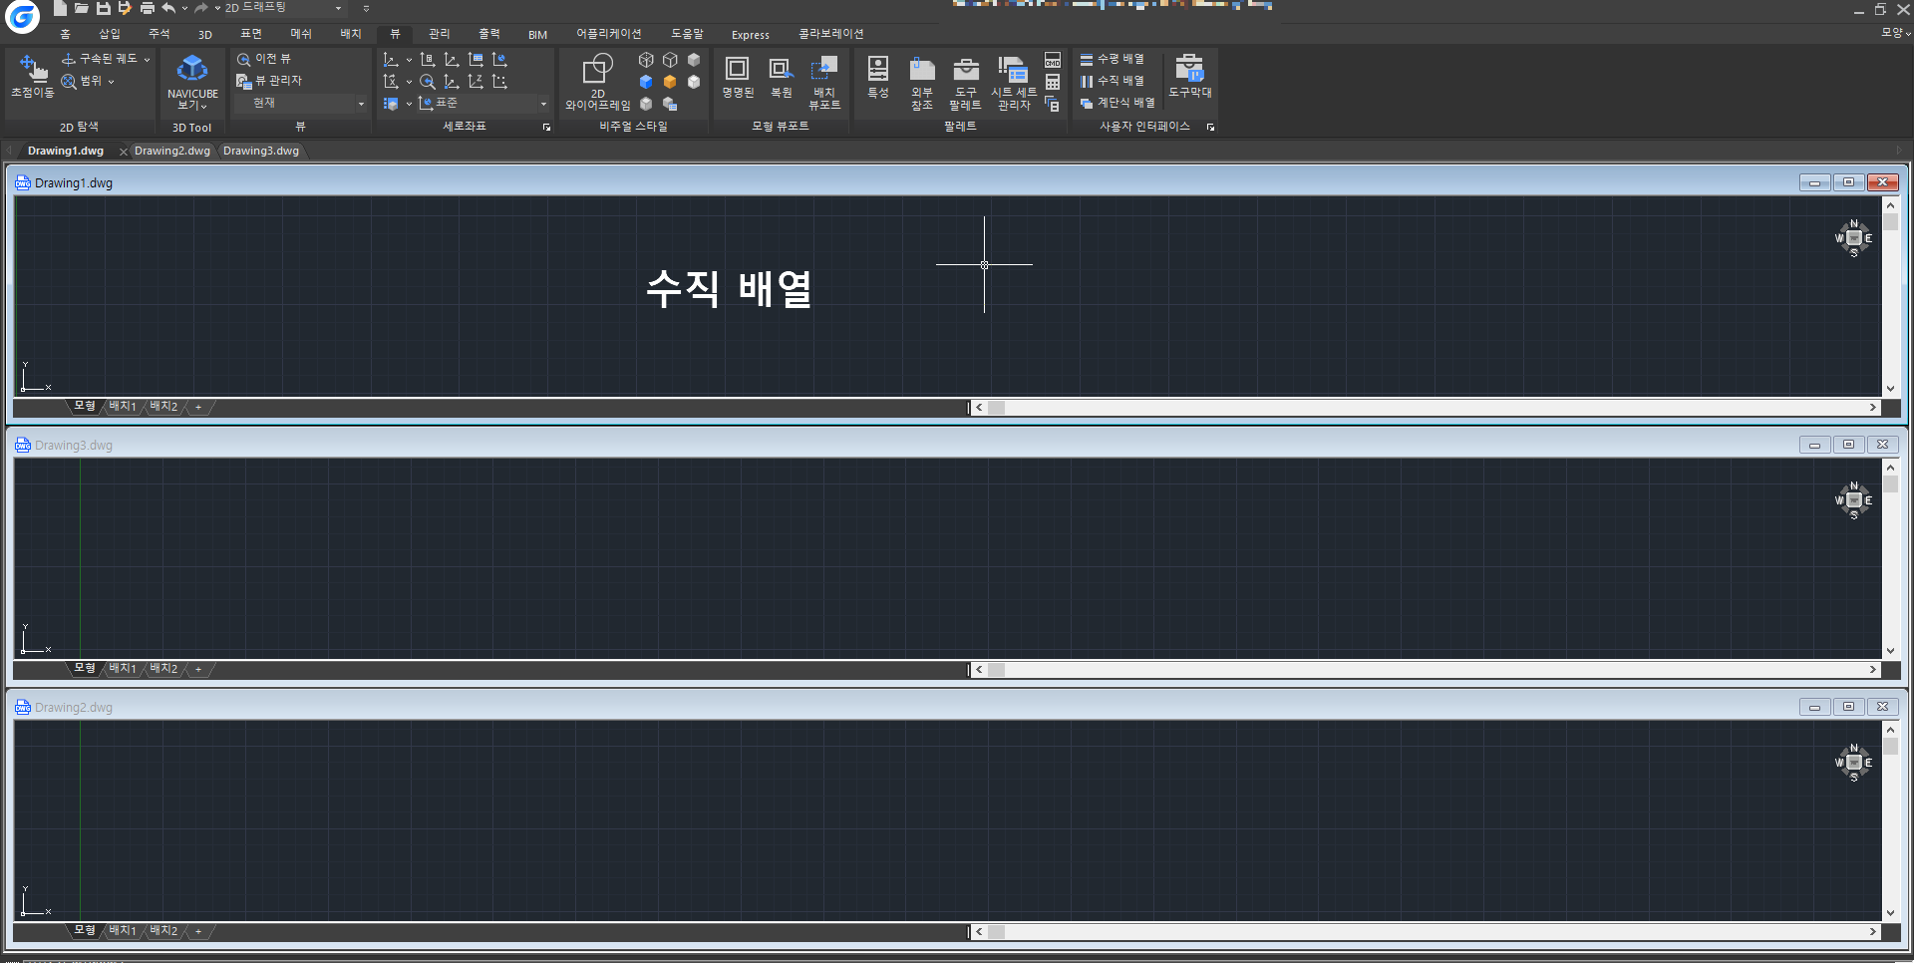Click the save icon in quick access toolbar
The image size is (1914, 963).
click(x=103, y=8)
